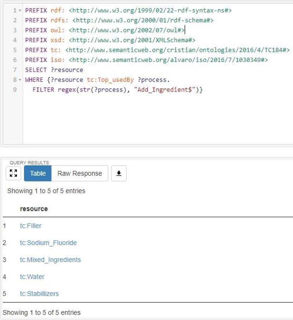Sort by the resource column header
This screenshot has width=293, height=320.
[34, 209]
